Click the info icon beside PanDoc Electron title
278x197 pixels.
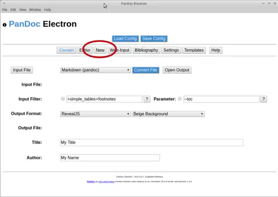[5, 25]
